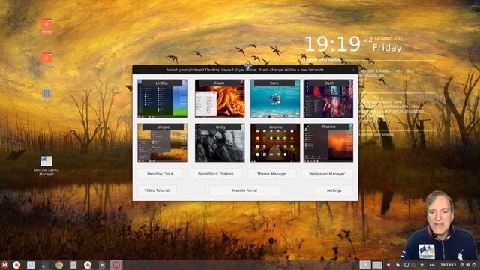Switch to the second workspace in pager

[x=377, y=265]
